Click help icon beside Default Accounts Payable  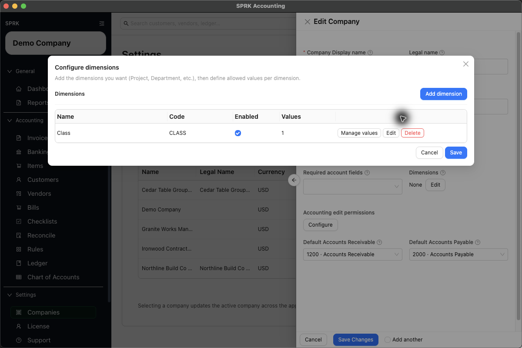point(478,242)
